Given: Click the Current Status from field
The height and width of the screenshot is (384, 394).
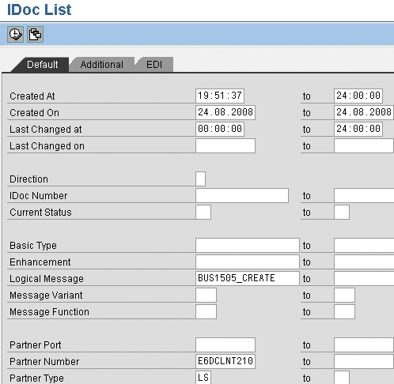Looking at the screenshot, I should [203, 212].
